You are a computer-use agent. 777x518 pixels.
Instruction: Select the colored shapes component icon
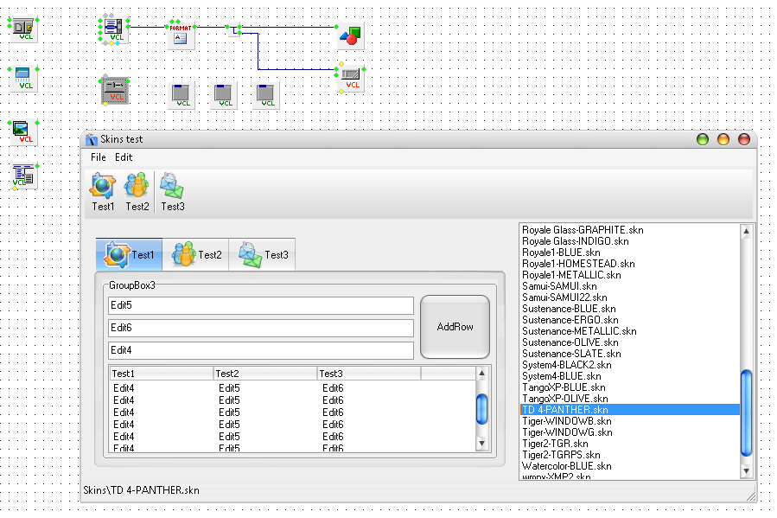pos(350,35)
